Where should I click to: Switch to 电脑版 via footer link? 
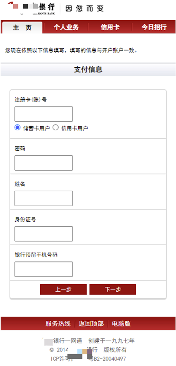point(122,324)
